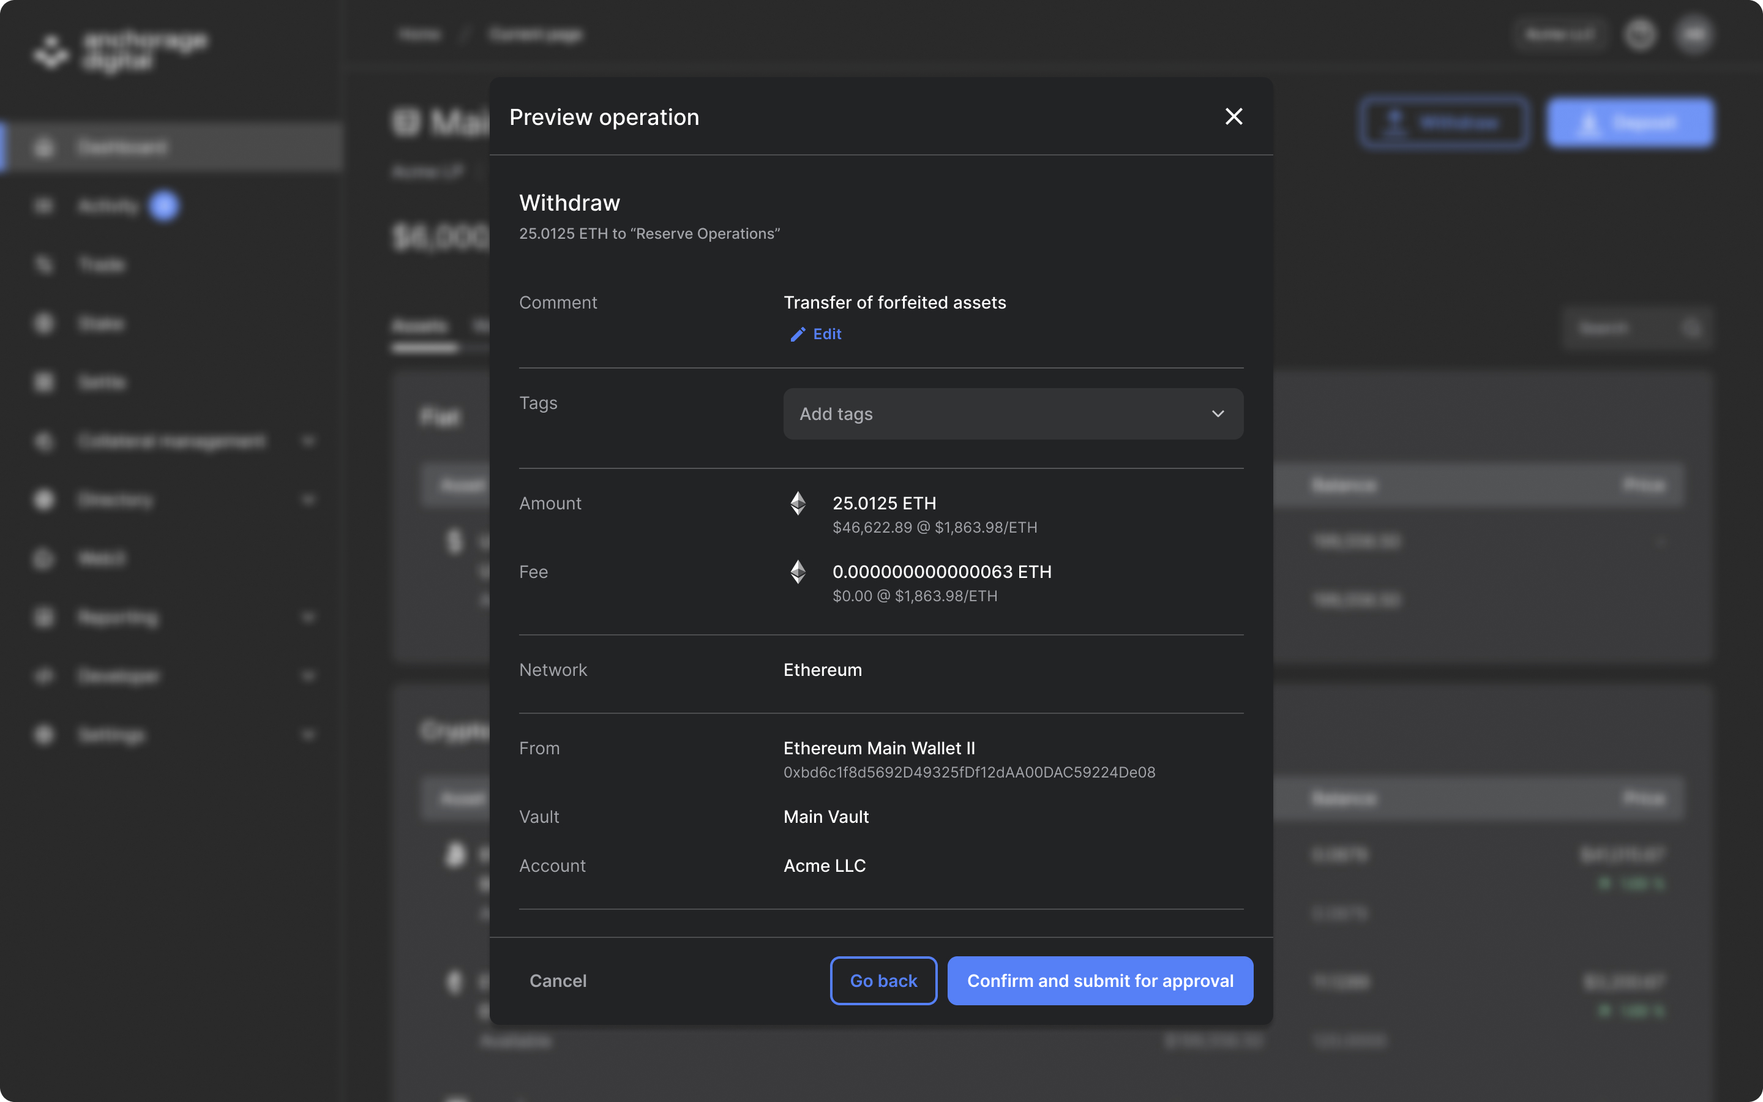
Task: Click the Ethereum icon beside Amount
Action: click(x=798, y=503)
